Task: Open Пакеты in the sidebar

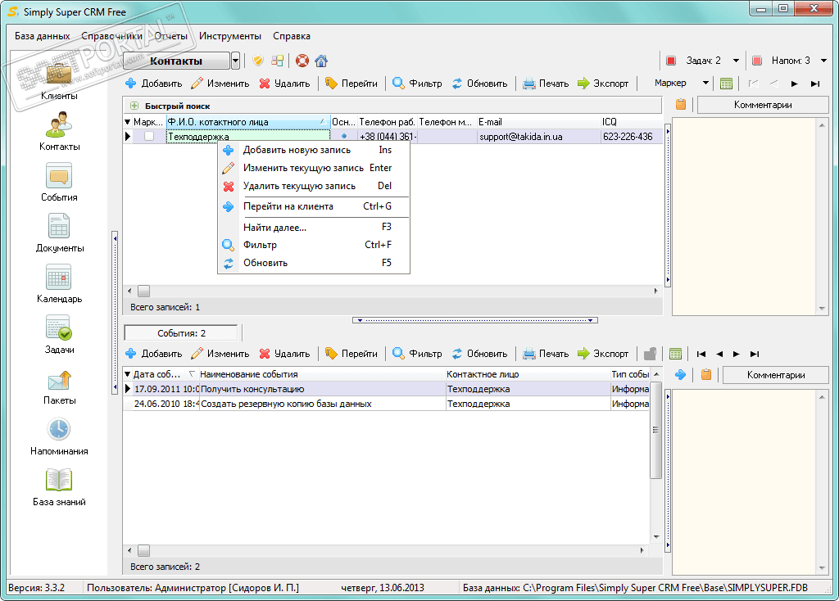Action: pos(59,386)
